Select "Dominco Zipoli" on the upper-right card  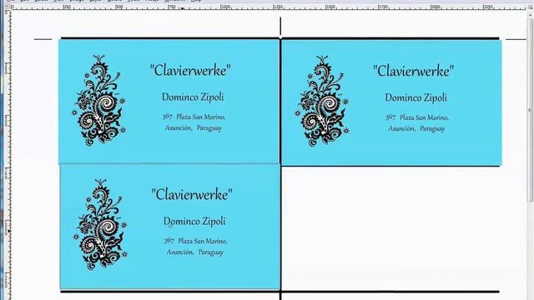[x=416, y=98]
